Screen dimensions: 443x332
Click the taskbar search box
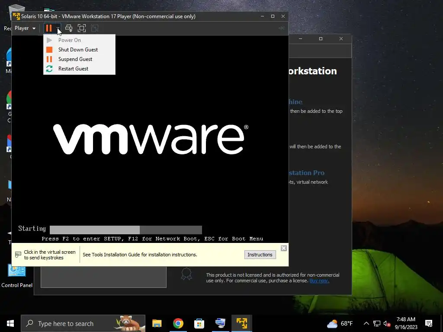pos(83,323)
